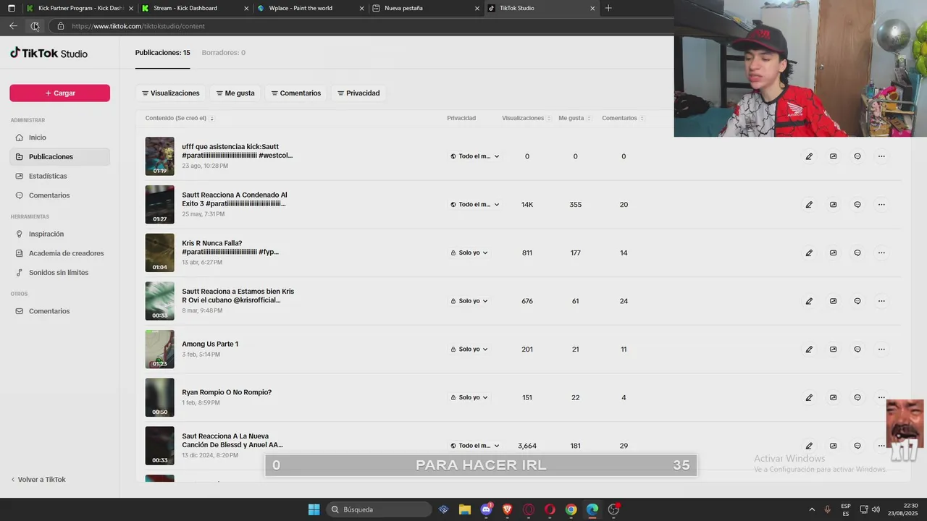Screen dimensions: 927x521
Task: Click pencil icon for 'Among Us Parte 1'
Action: pyautogui.click(x=809, y=350)
